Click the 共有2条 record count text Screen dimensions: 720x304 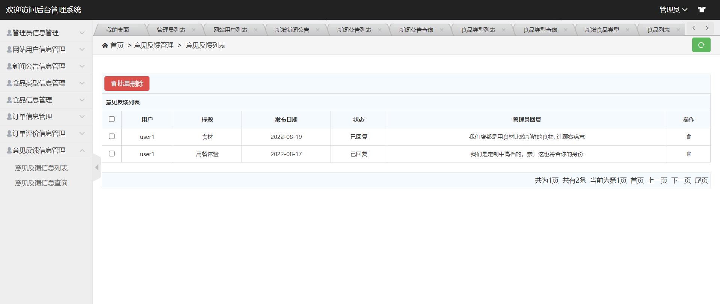(574, 181)
